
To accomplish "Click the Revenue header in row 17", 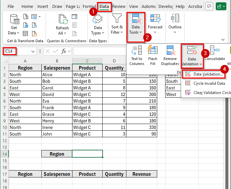I will (x=142, y=174).
